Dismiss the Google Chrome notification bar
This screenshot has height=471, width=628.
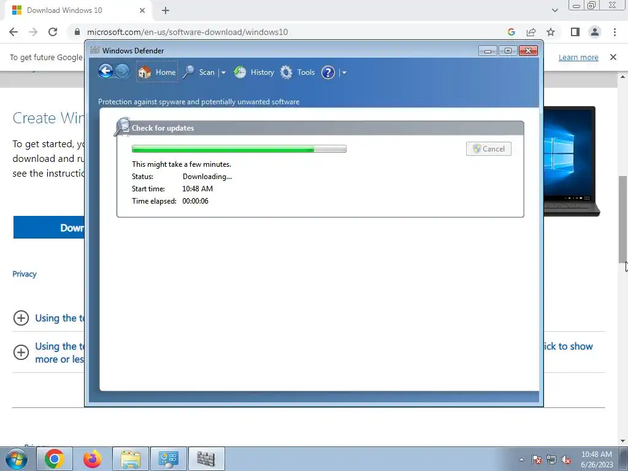point(613,57)
